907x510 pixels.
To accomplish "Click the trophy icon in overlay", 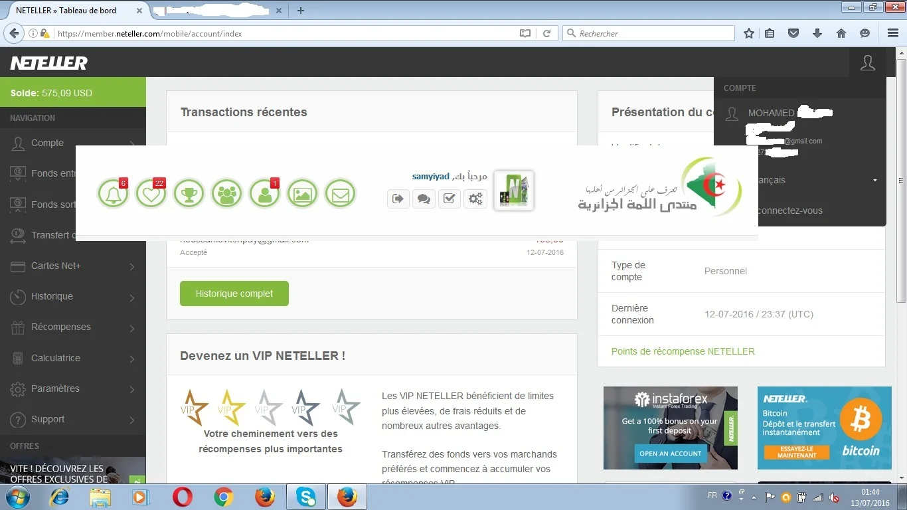I will tap(189, 194).
